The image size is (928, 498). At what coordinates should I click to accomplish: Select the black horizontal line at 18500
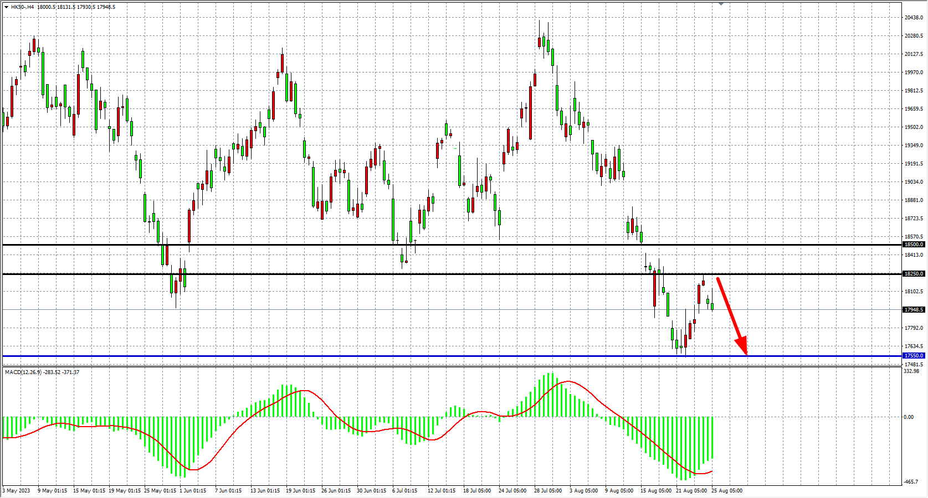(x=332, y=245)
